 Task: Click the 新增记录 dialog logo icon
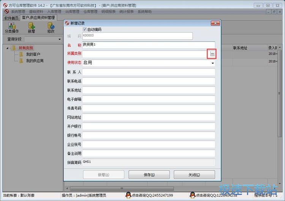(x=67, y=23)
